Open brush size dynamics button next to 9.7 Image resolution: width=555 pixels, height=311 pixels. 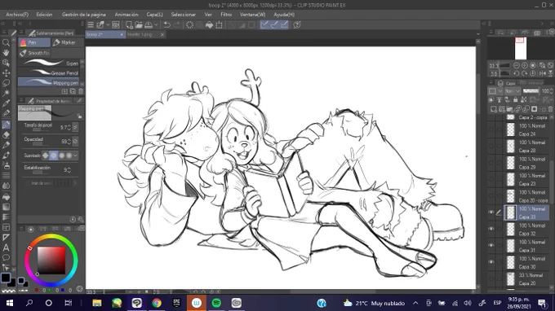click(75, 127)
